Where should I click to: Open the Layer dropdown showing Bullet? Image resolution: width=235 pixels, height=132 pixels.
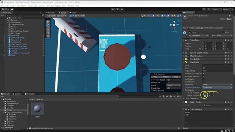[x=224, y=36]
